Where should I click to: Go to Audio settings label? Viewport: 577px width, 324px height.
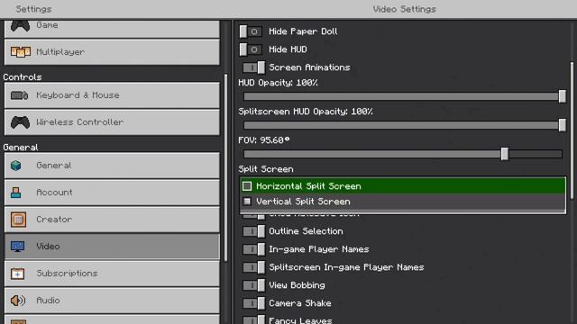[x=48, y=300]
